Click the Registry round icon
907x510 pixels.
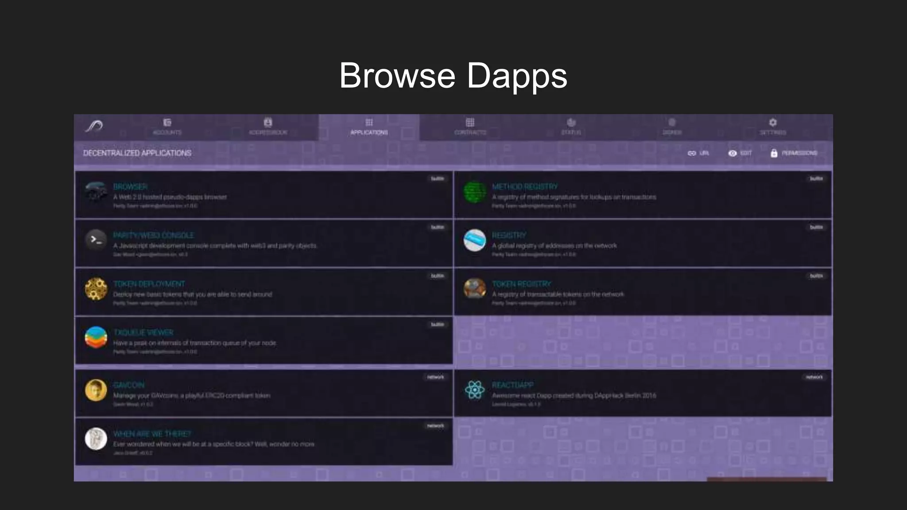click(475, 240)
